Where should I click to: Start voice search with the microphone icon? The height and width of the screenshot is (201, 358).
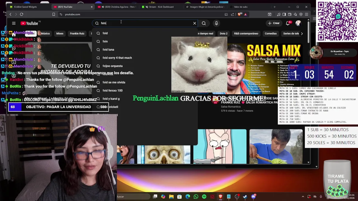coord(216,23)
